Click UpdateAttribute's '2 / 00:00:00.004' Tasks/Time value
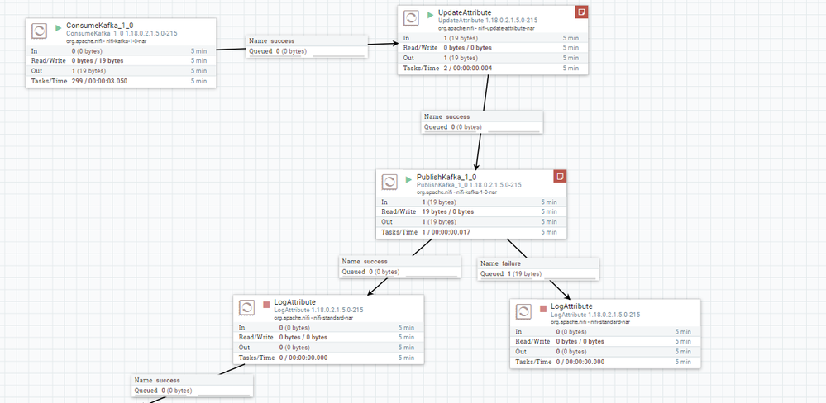The image size is (826, 403). [x=468, y=69]
